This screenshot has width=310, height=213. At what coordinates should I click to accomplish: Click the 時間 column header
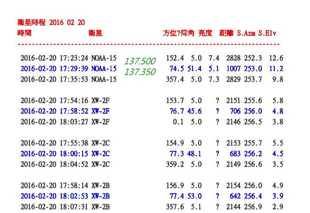pos(24,33)
